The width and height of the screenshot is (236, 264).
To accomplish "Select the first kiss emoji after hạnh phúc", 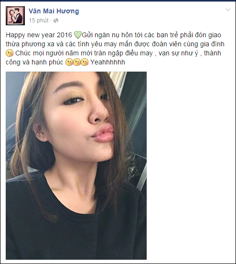I will pyautogui.click(x=69, y=62).
